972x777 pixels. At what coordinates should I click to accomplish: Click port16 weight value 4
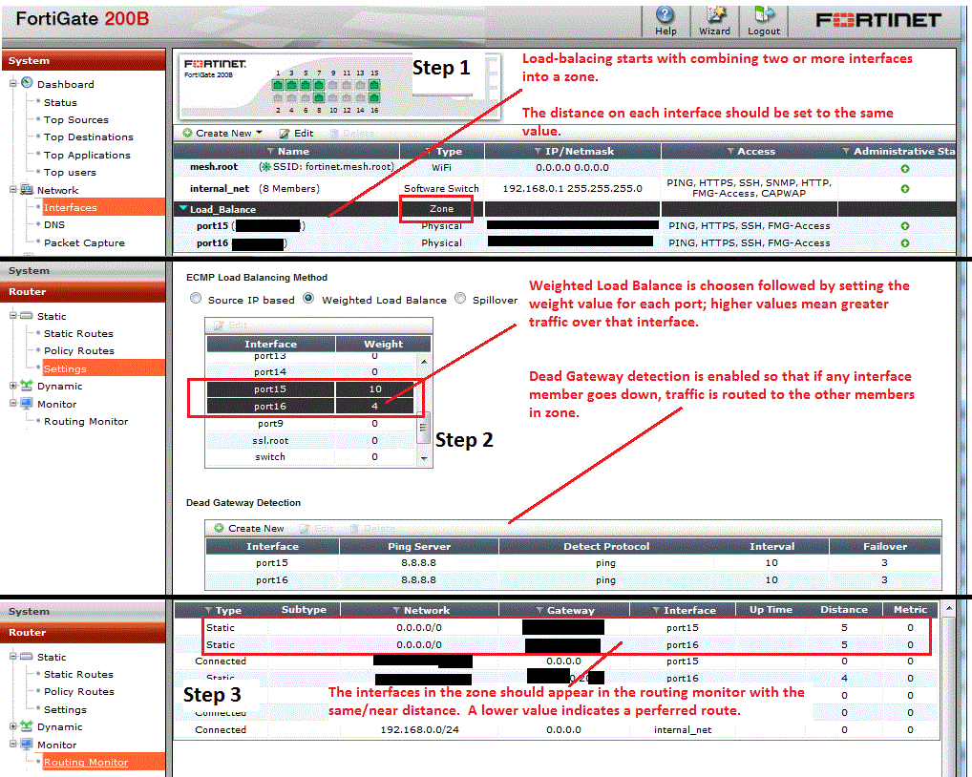[375, 407]
